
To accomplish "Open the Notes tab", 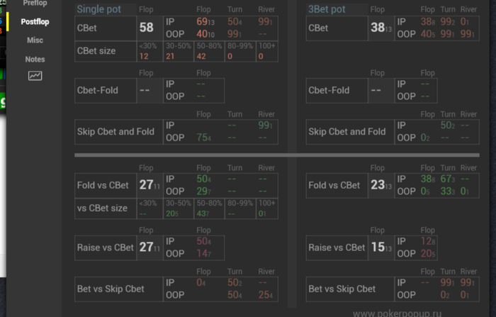I will (35, 60).
